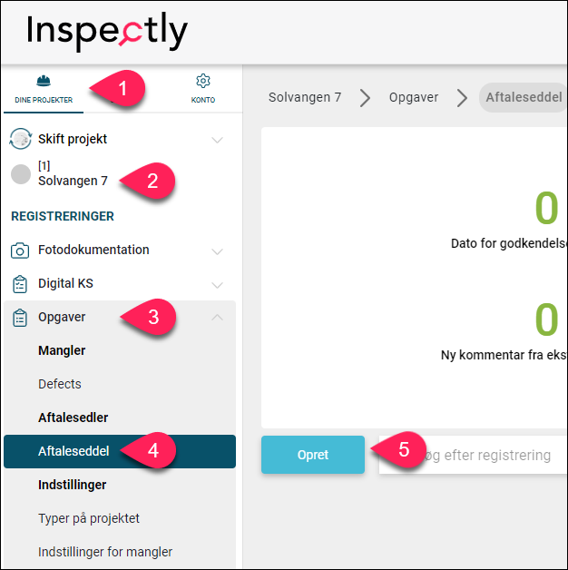Click the Konto gear icon
568x570 pixels.
click(x=203, y=81)
